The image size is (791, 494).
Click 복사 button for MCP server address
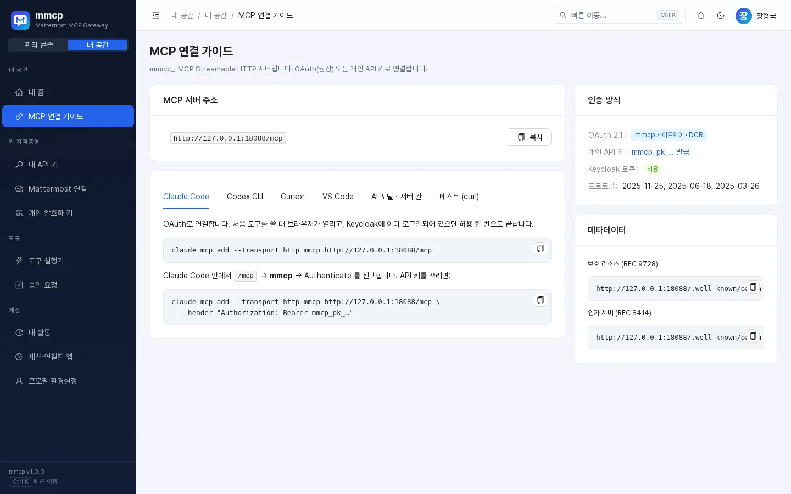(x=530, y=137)
